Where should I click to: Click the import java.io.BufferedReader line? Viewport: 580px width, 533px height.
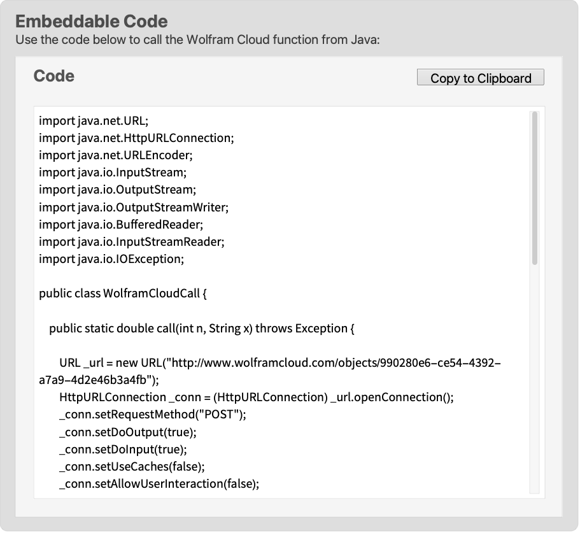[x=121, y=225]
